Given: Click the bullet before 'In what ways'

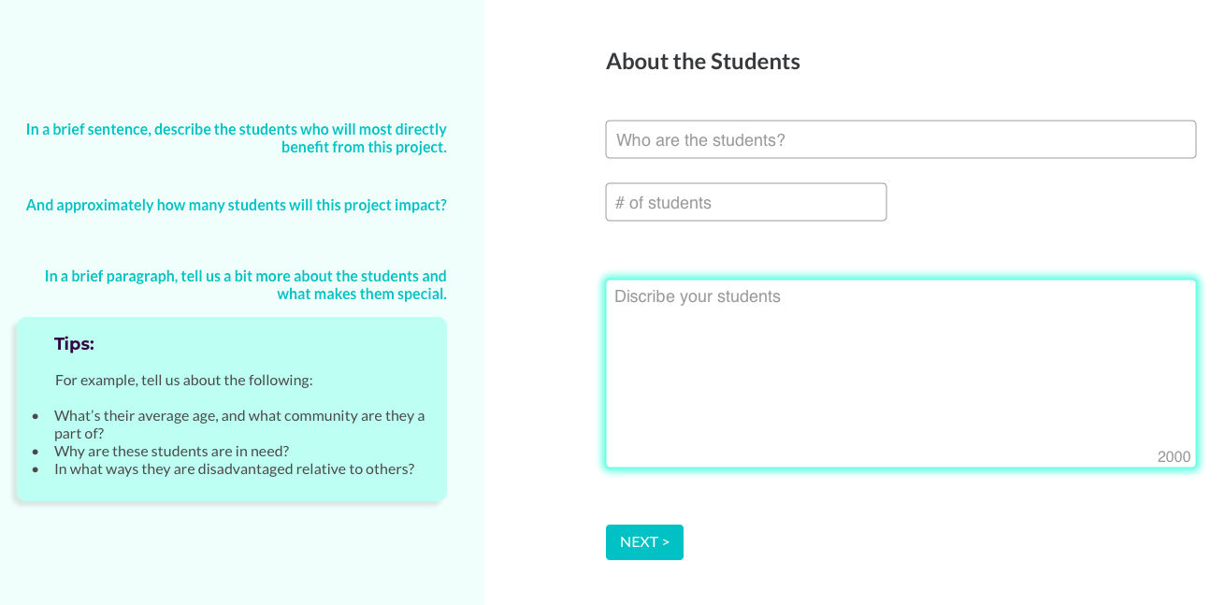Looking at the screenshot, I should 36,468.
